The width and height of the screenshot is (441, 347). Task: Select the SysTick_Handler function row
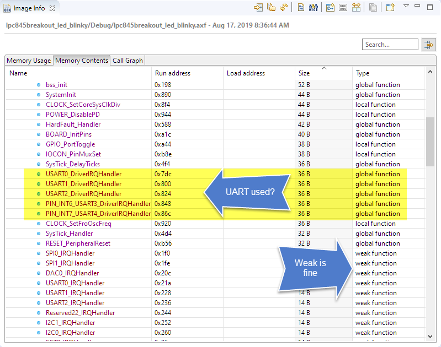pos(69,234)
